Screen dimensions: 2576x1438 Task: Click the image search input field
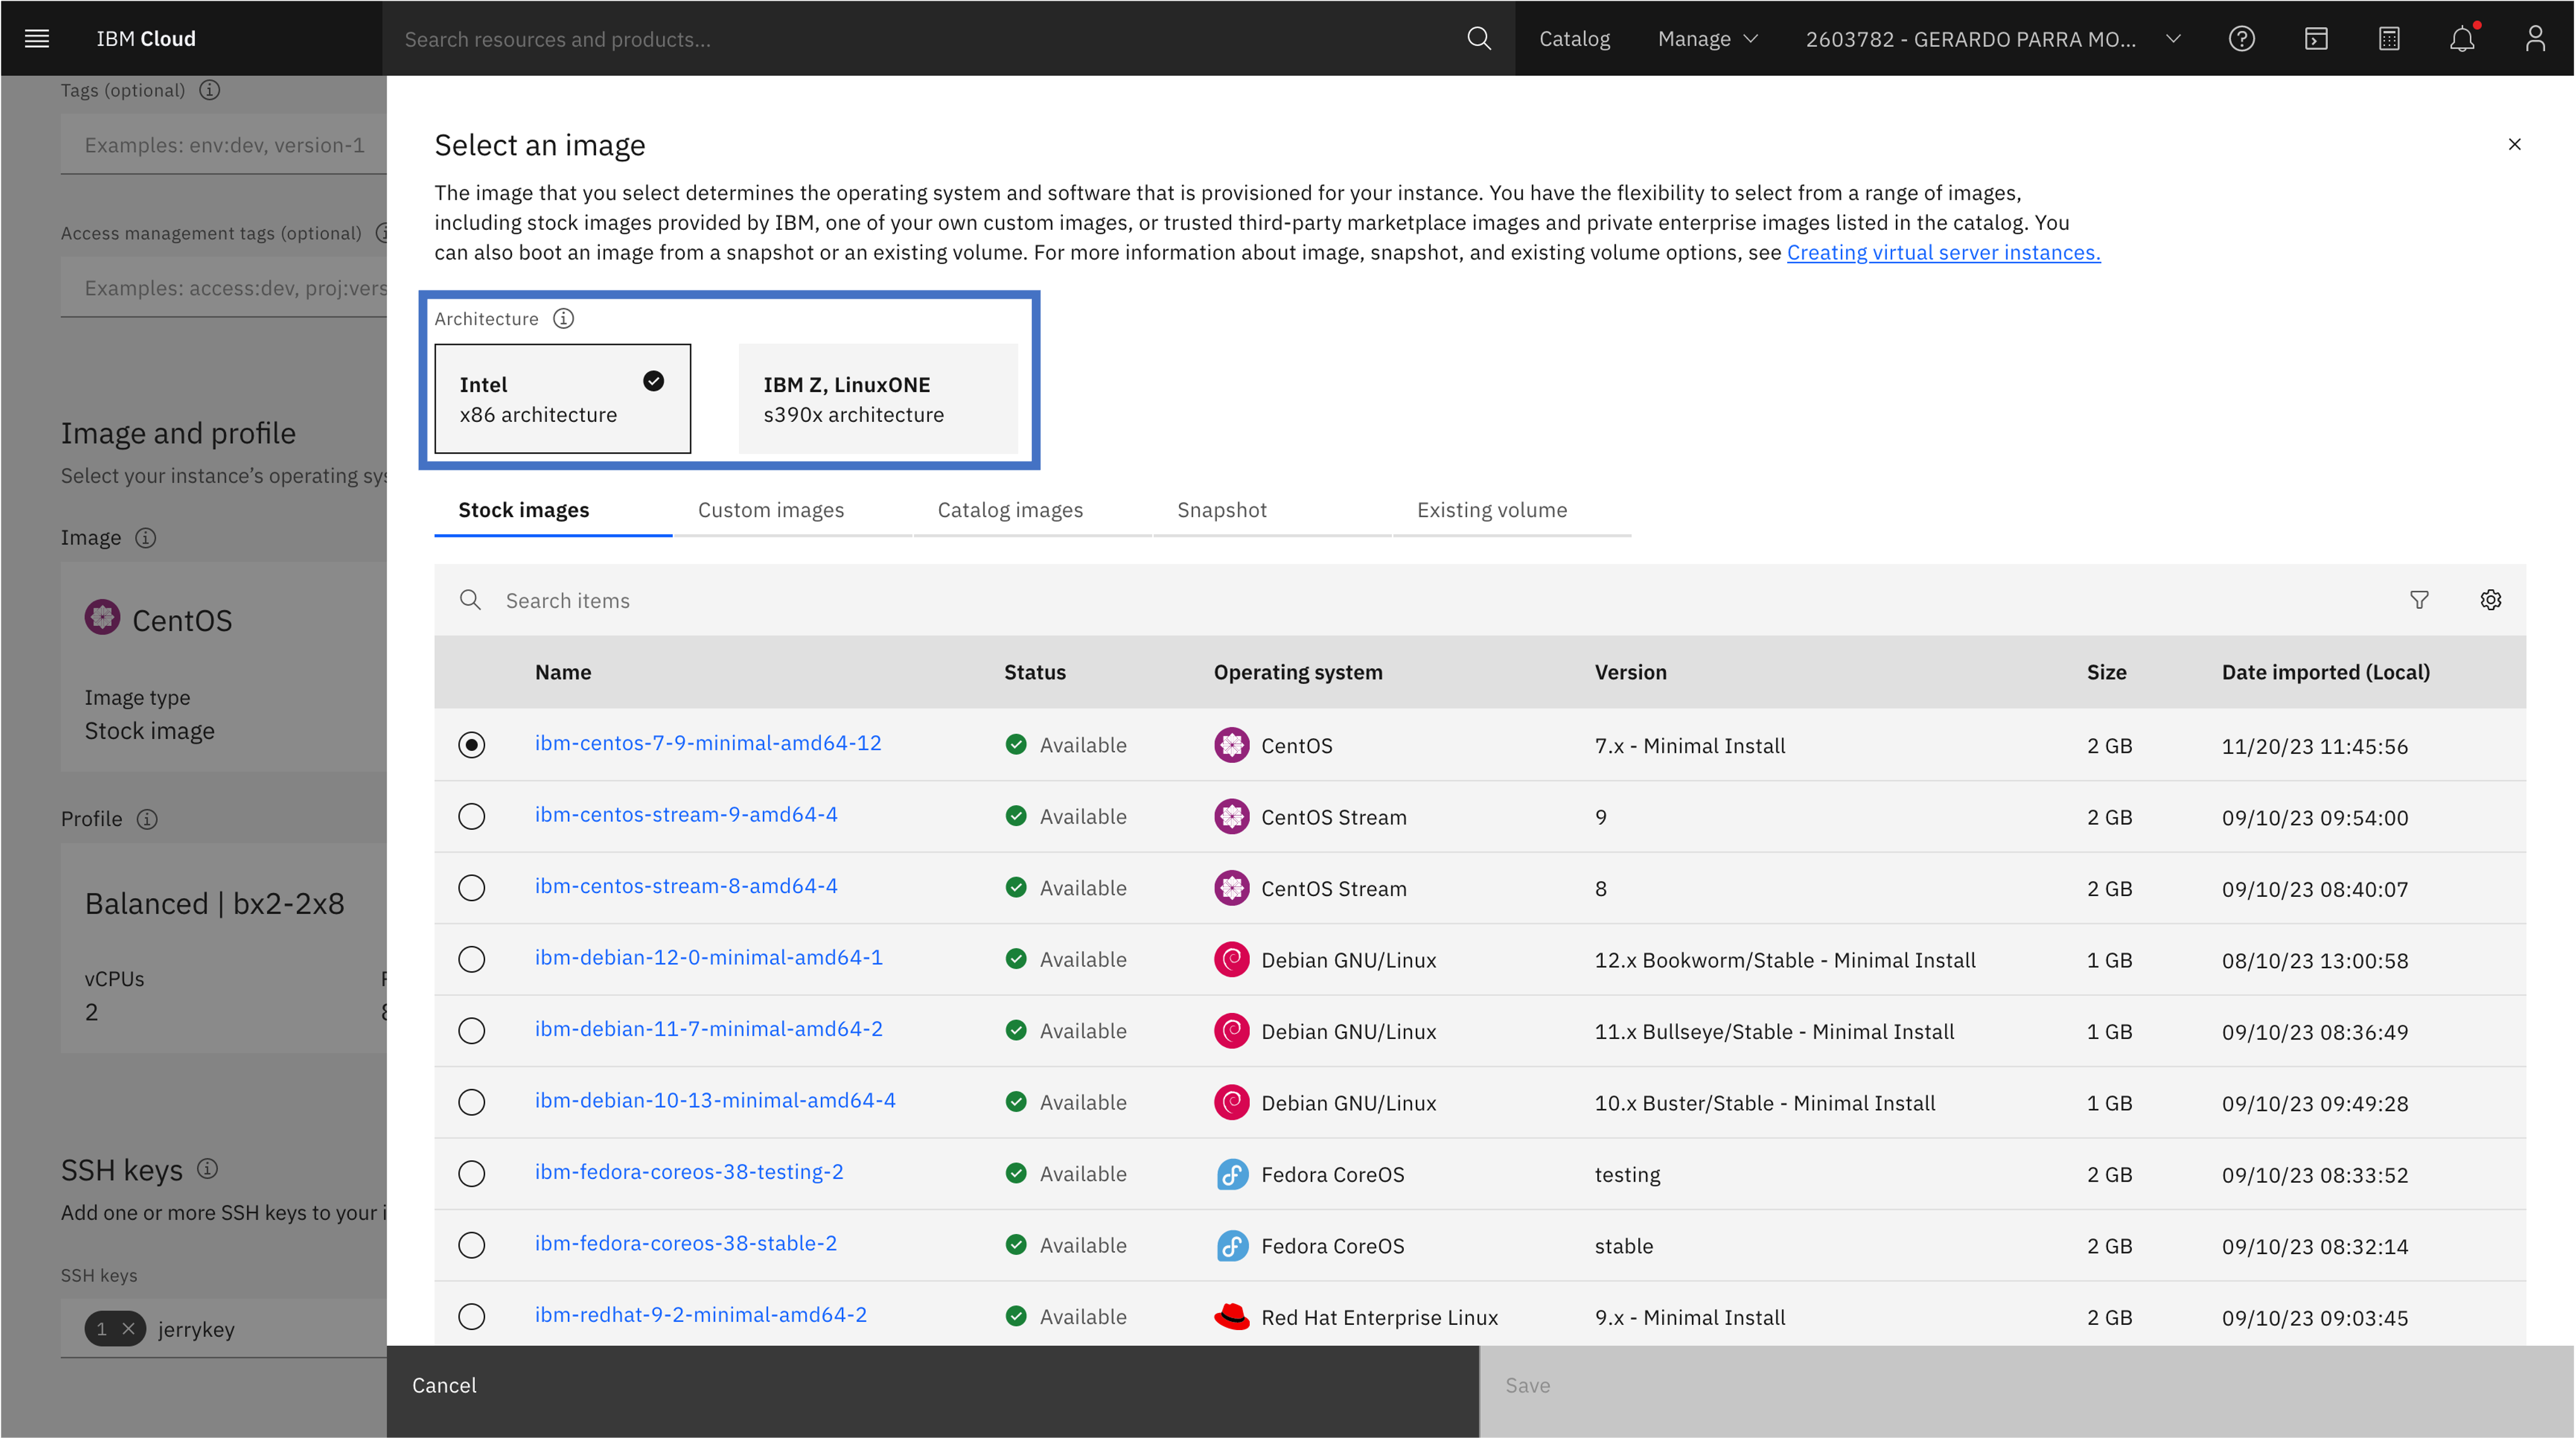coord(1483,599)
